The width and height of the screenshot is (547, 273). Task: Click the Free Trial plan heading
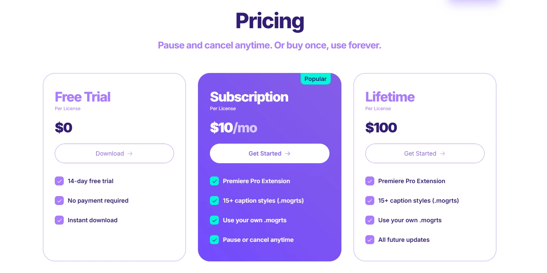pos(83,97)
